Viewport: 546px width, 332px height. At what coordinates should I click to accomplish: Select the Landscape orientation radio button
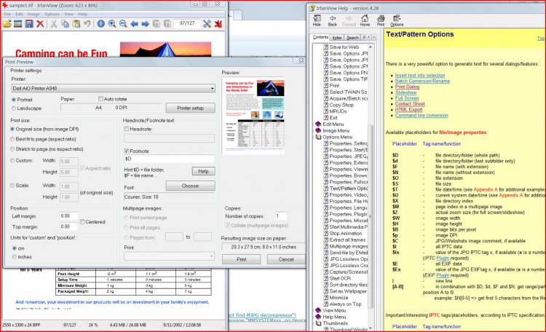[14, 108]
